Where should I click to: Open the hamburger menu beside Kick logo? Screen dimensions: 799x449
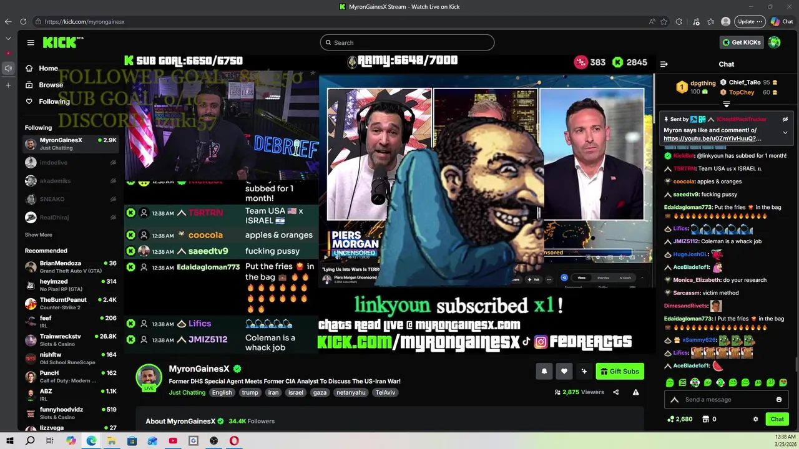click(x=31, y=42)
